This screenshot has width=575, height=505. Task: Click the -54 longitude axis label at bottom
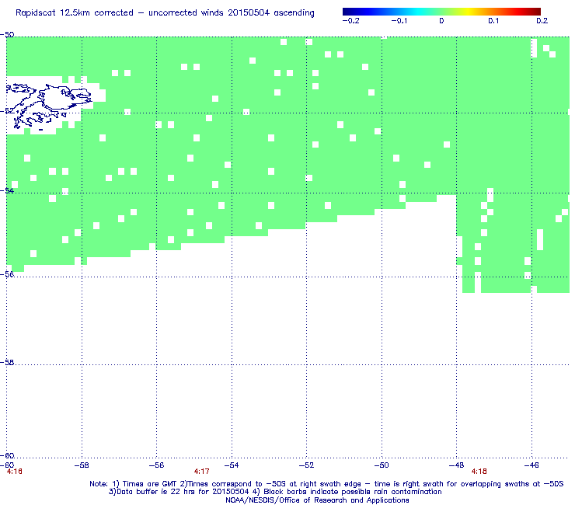232,465
